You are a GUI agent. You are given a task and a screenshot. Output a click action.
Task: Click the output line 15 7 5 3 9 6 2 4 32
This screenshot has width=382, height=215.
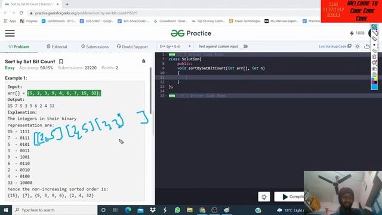tap(31, 106)
